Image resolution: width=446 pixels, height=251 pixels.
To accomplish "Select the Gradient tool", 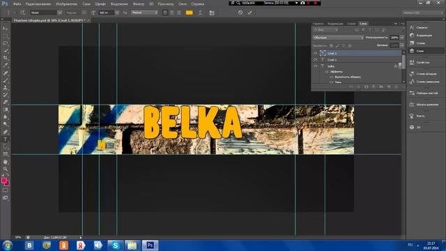I will [5, 109].
